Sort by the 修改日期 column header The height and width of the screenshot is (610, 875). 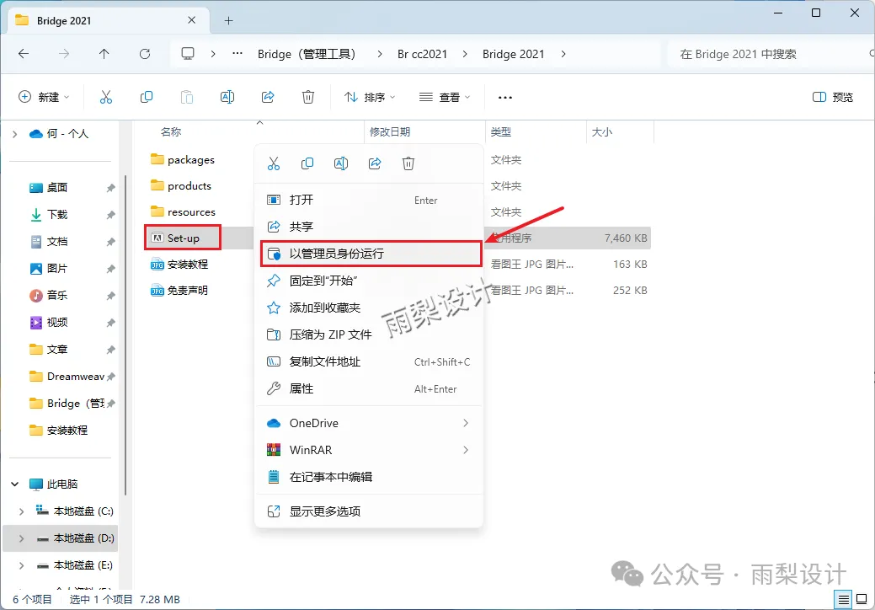[x=390, y=132]
